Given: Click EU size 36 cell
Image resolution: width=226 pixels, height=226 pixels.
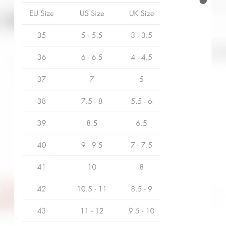Looking at the screenshot, I should coord(42,57).
